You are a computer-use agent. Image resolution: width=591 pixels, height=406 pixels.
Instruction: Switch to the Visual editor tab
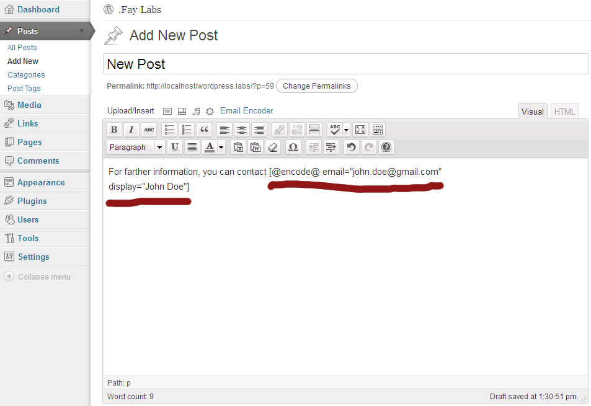click(x=532, y=112)
